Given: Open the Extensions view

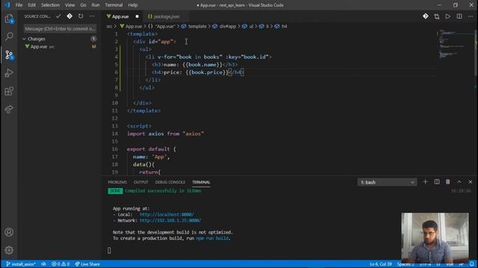Looking at the screenshot, I should click(9, 91).
